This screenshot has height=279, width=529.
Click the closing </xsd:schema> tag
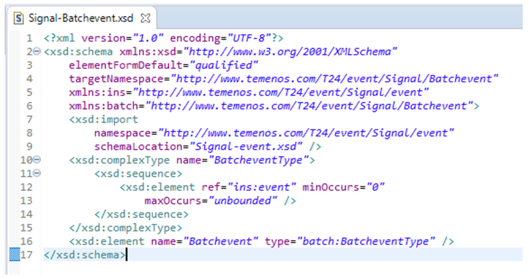(x=84, y=255)
